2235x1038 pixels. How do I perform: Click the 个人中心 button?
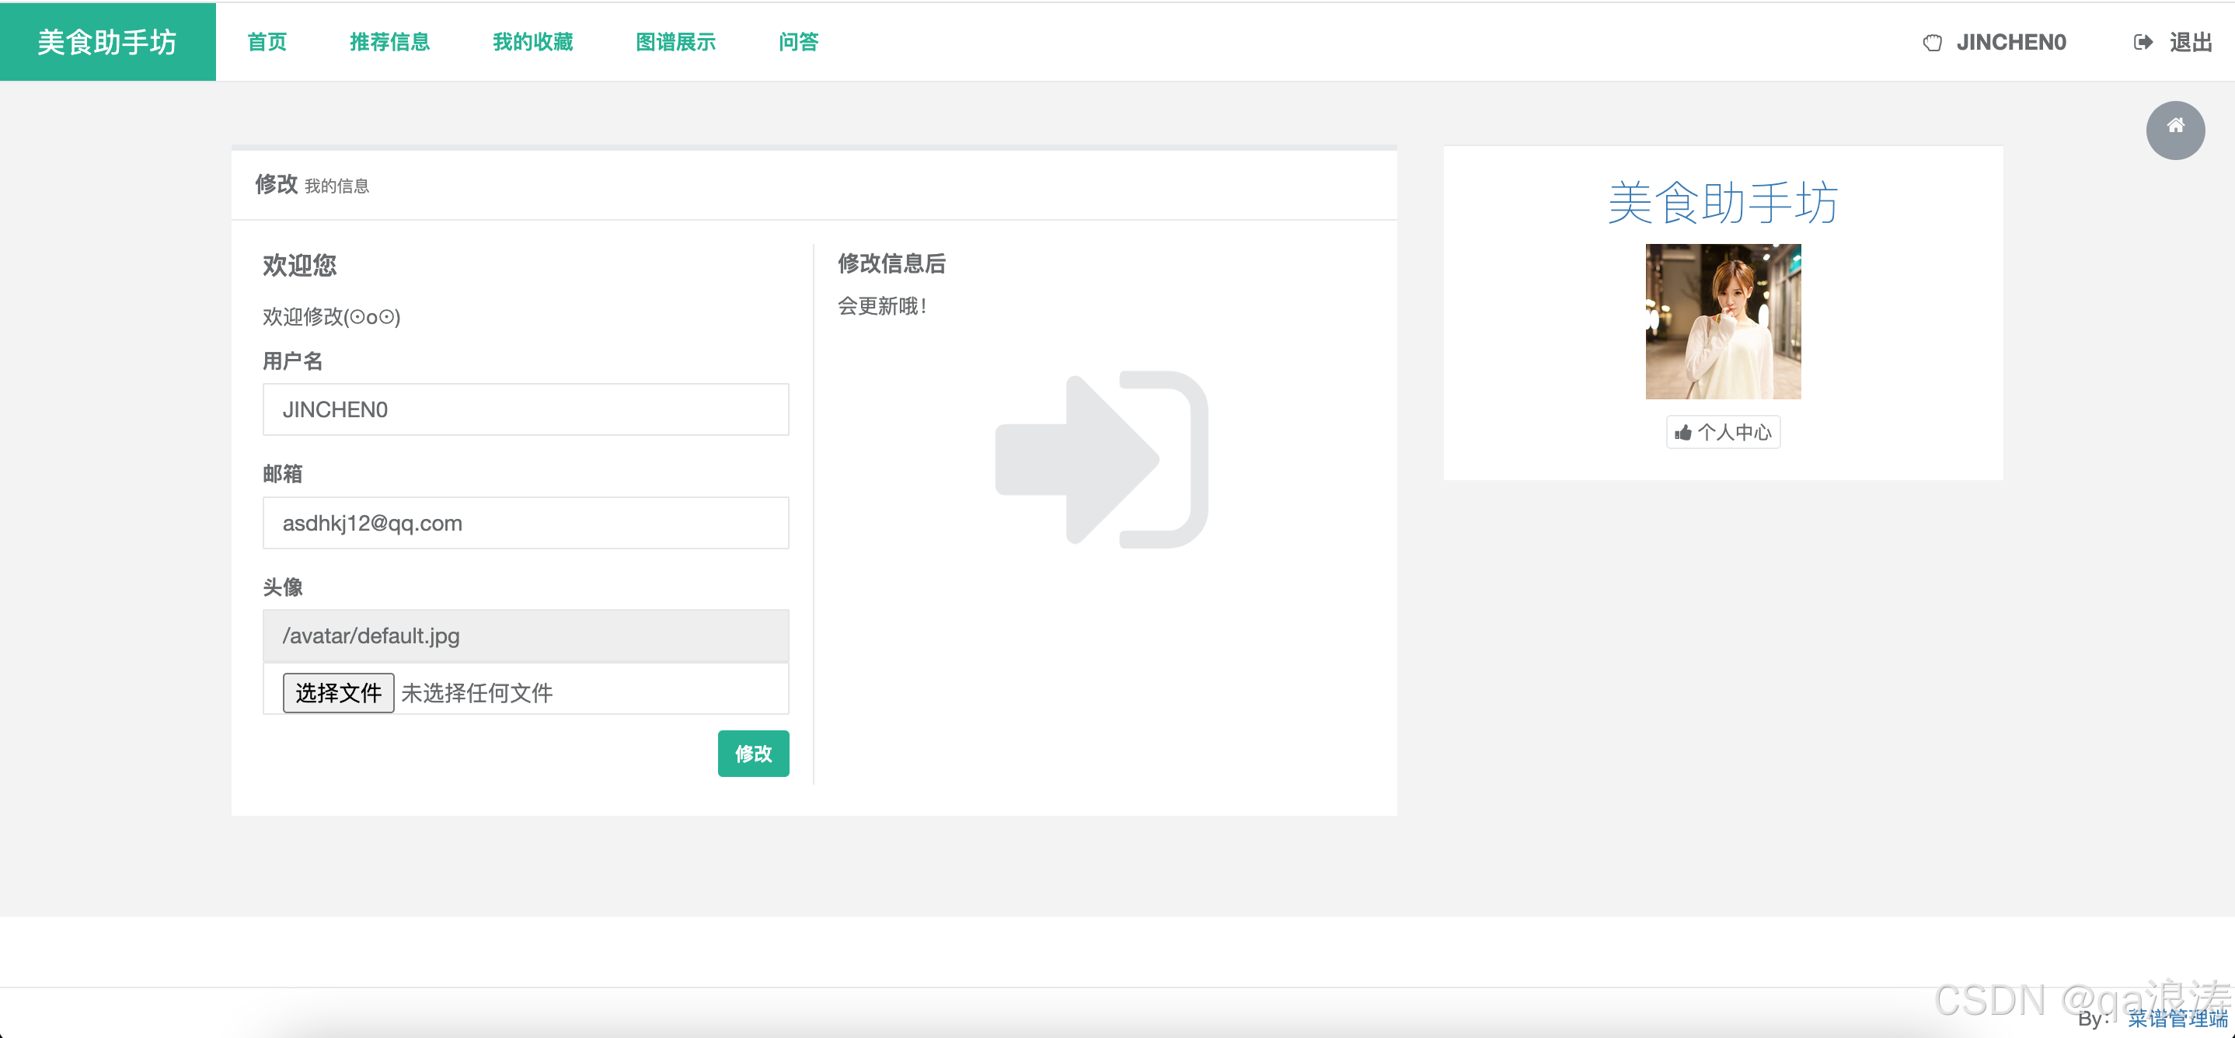(x=1723, y=433)
